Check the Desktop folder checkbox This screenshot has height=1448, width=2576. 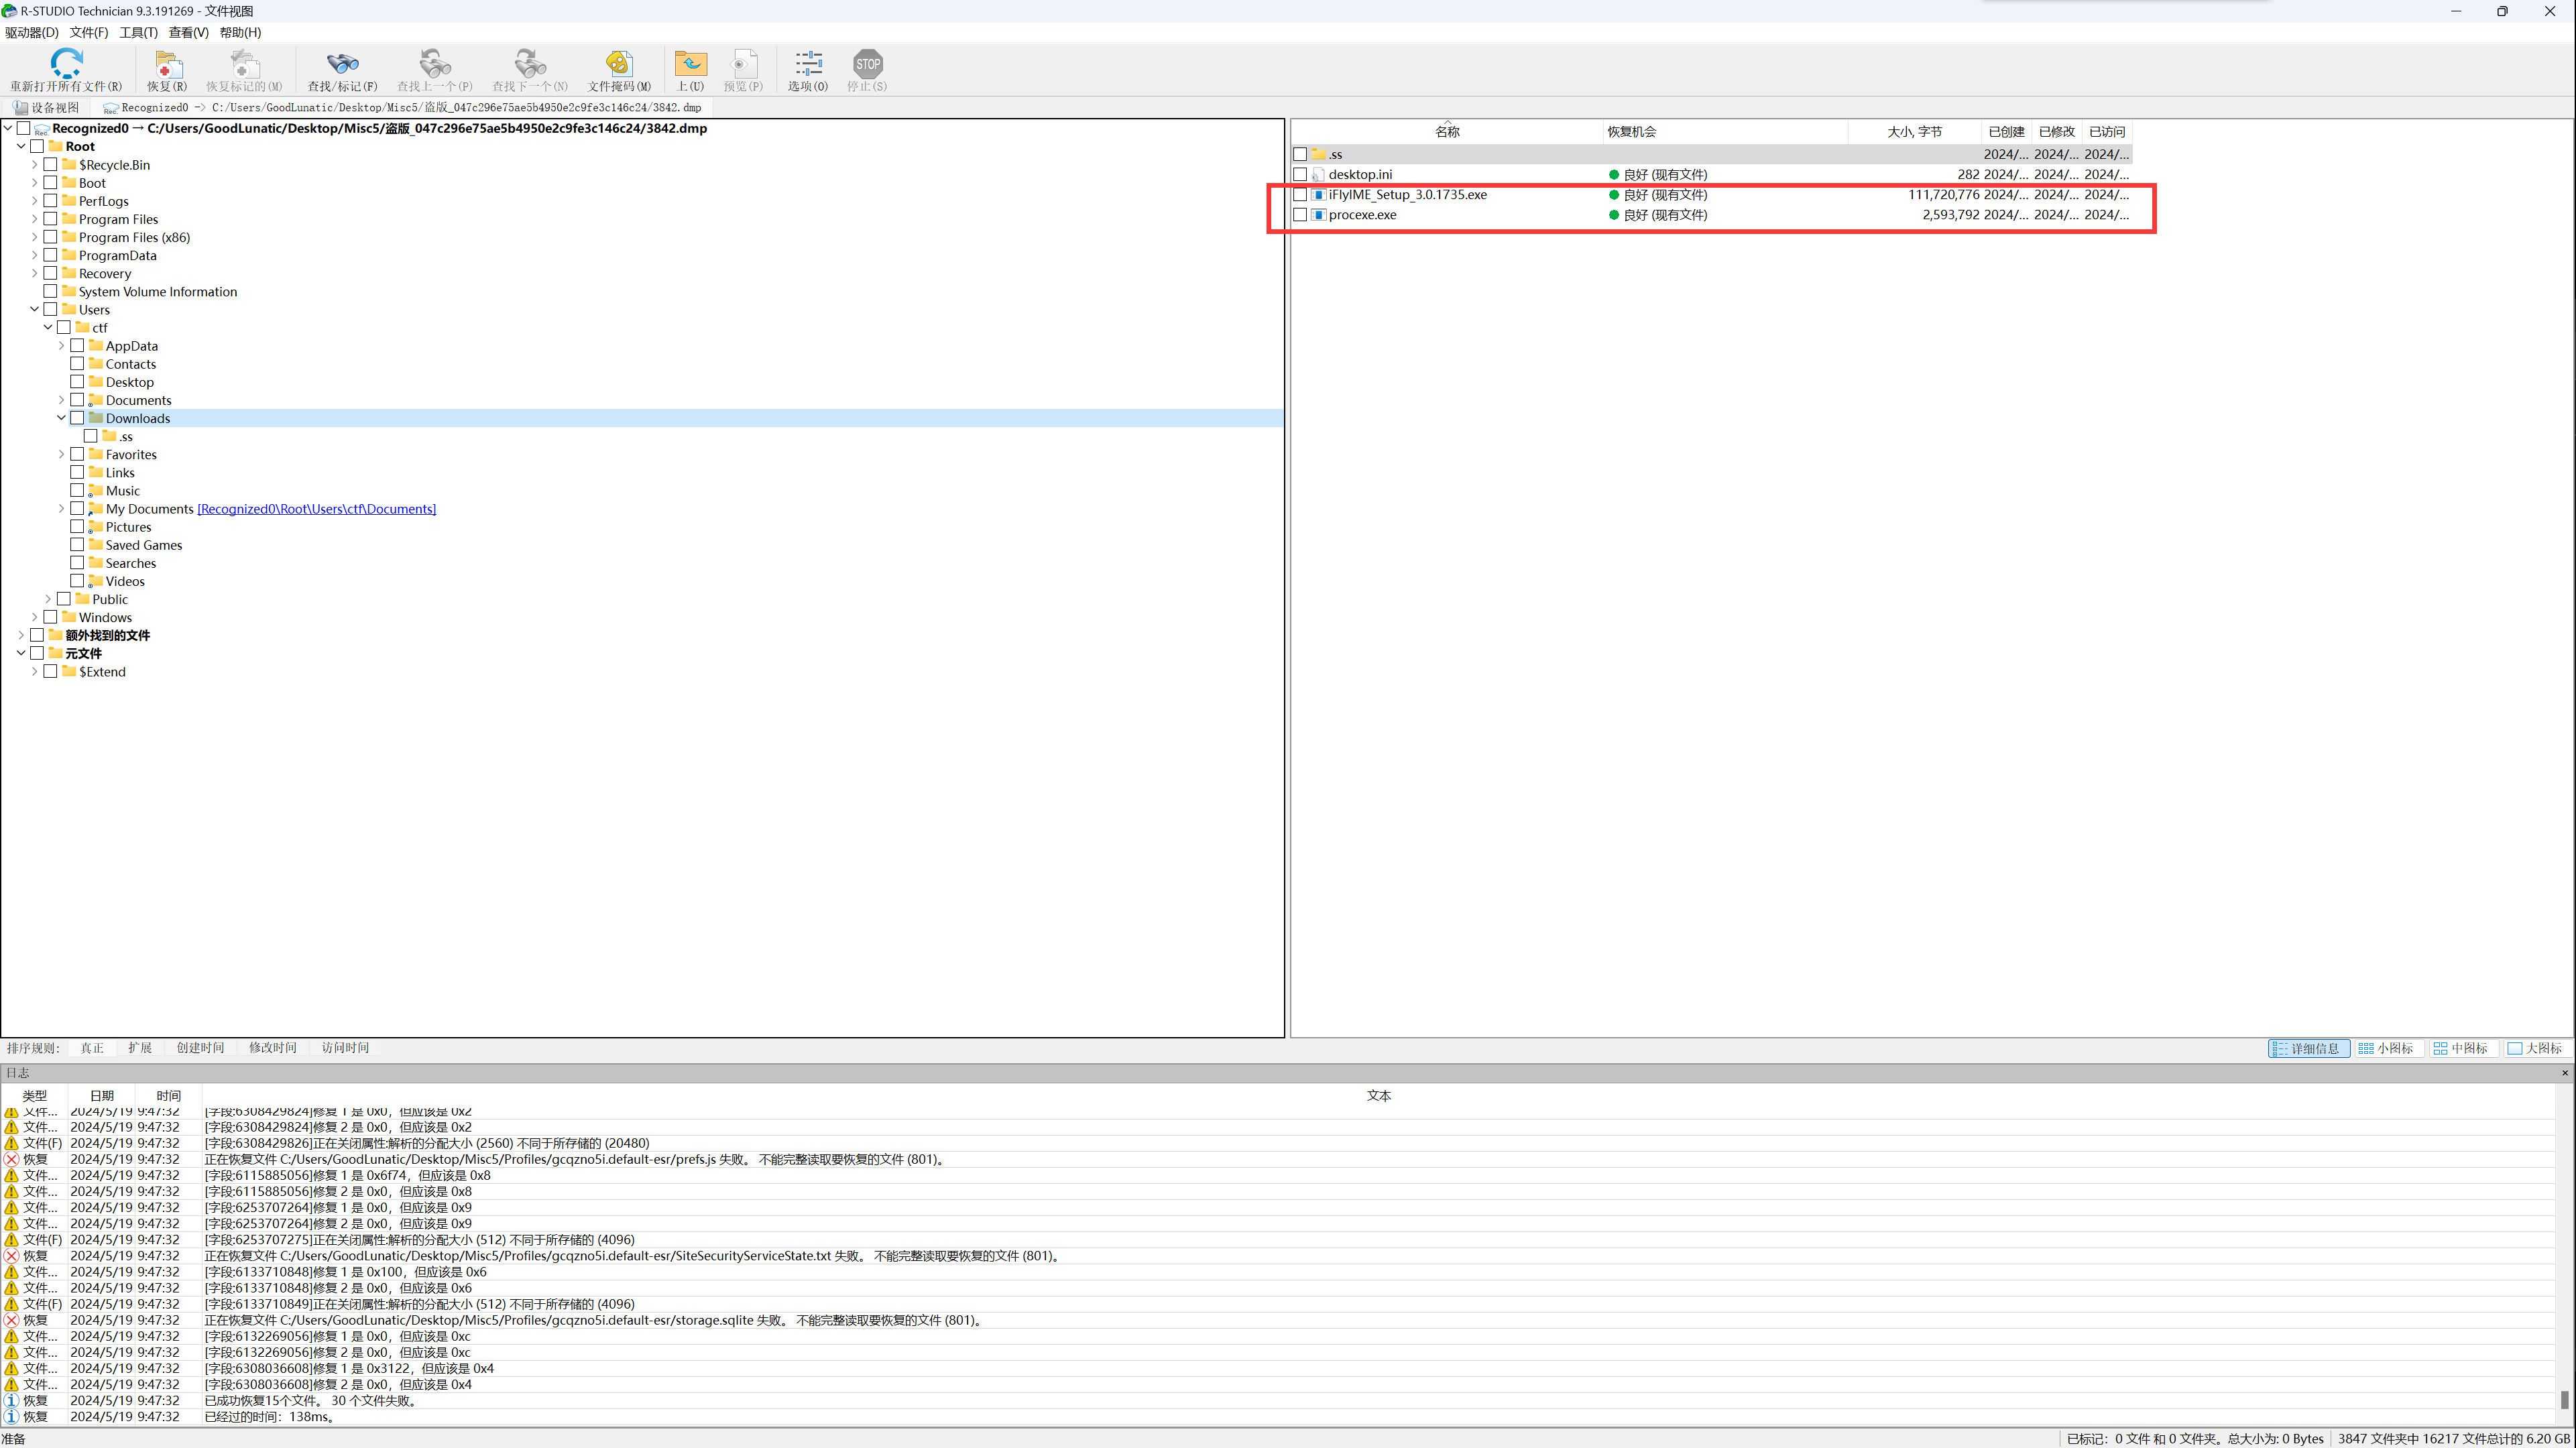[77, 382]
